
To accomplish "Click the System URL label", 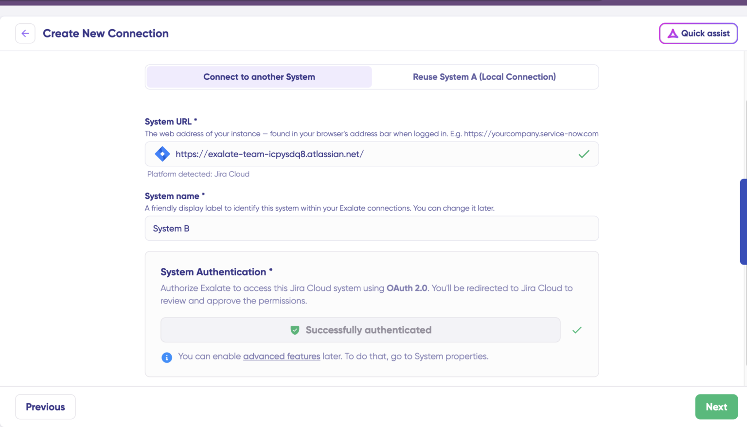I will coord(171,122).
